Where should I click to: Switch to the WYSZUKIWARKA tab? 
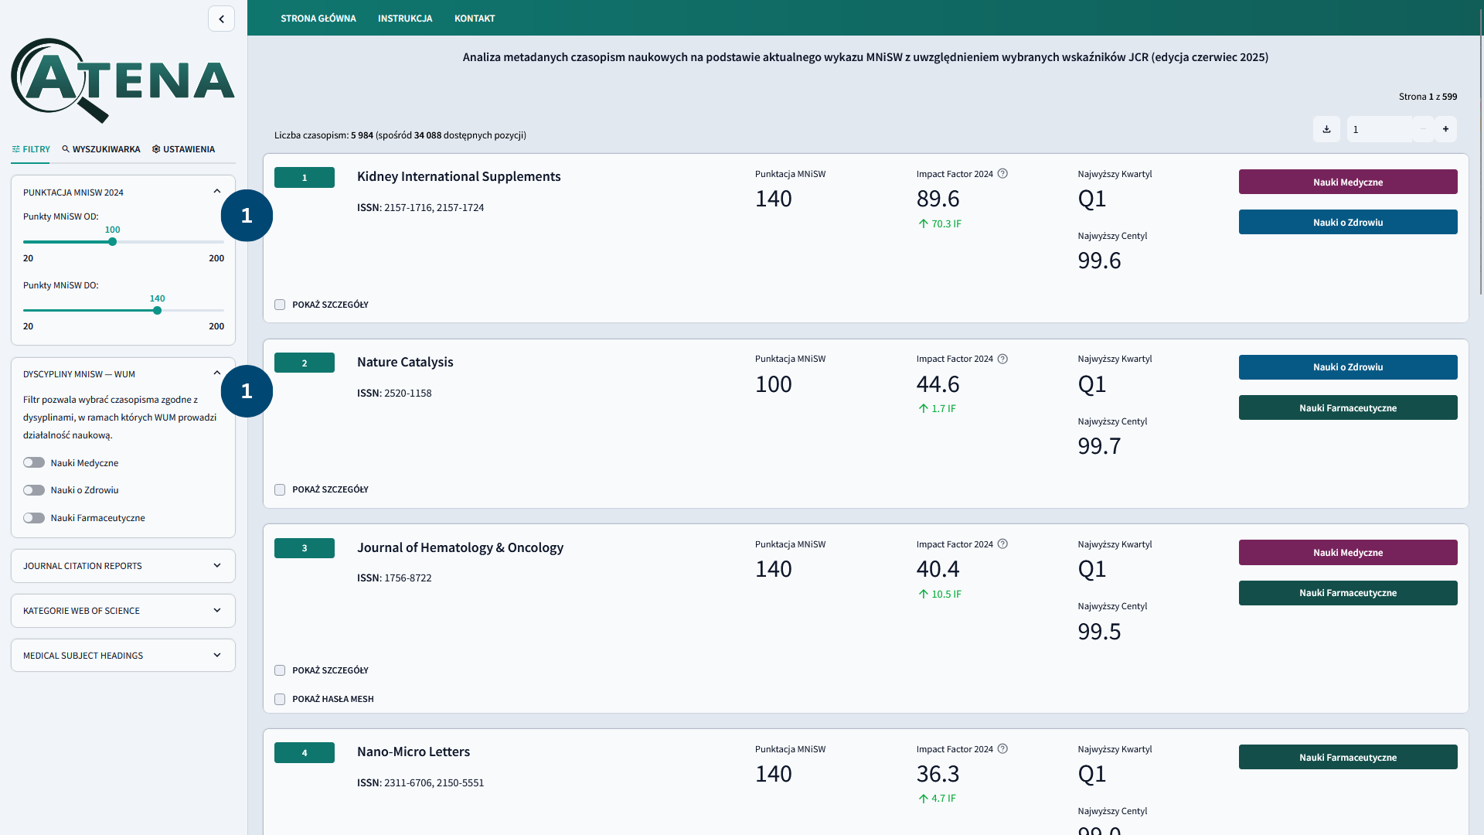click(x=101, y=149)
